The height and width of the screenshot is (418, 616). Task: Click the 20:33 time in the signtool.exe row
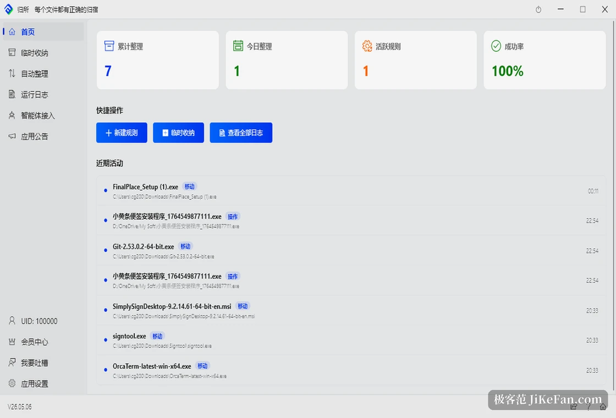[x=592, y=340]
